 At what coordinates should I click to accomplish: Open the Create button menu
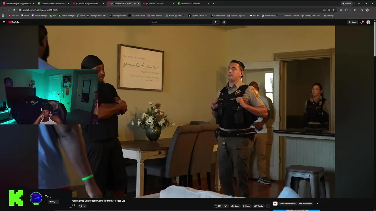pos(352,22)
